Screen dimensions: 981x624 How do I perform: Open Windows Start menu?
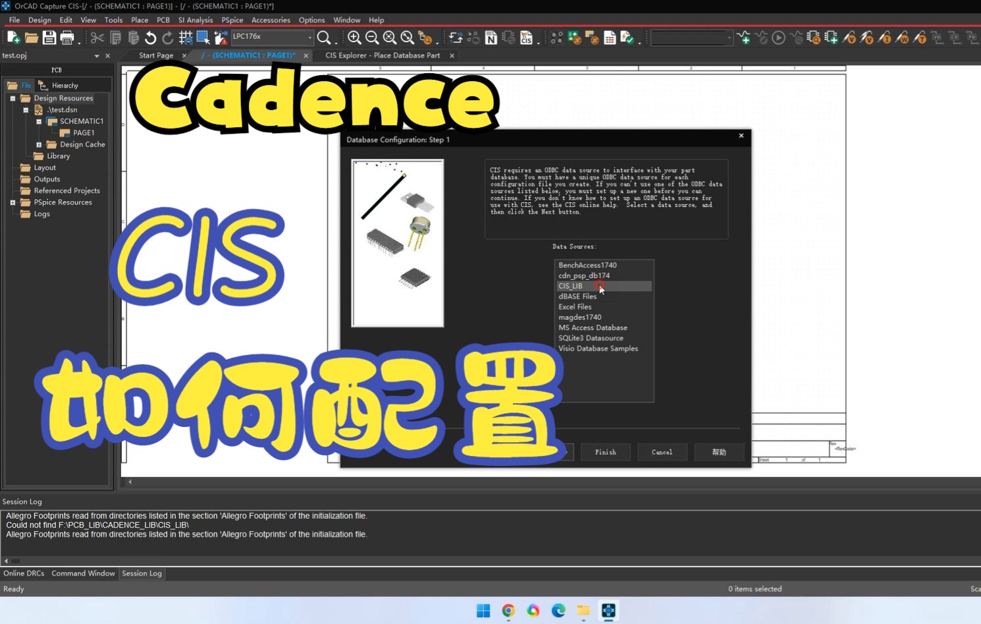tap(483, 611)
